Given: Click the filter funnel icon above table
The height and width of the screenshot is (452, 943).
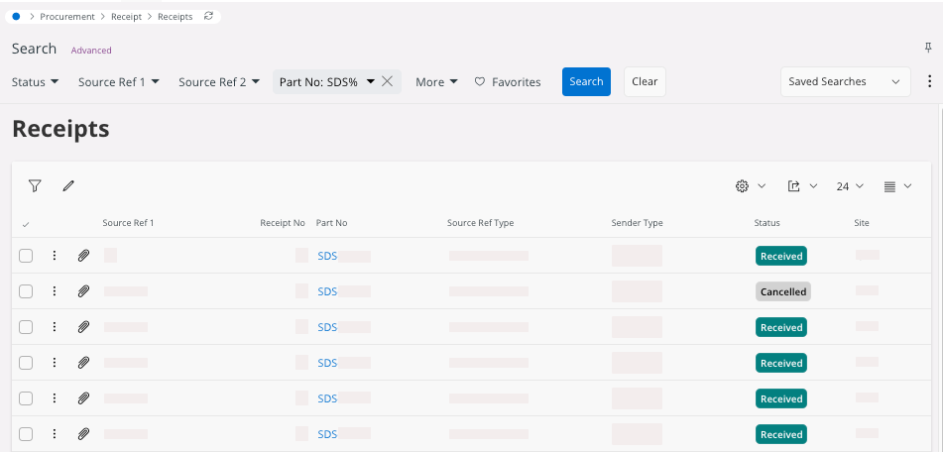Looking at the screenshot, I should (35, 185).
